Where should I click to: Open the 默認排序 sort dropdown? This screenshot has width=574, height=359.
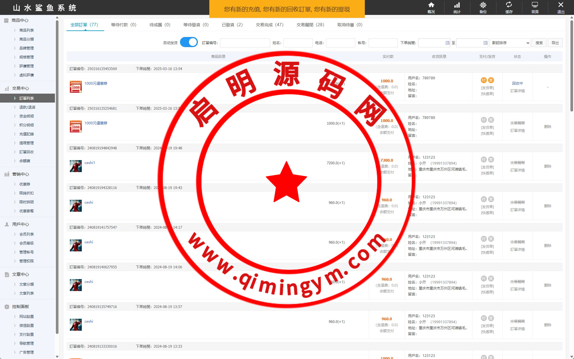click(x=510, y=43)
